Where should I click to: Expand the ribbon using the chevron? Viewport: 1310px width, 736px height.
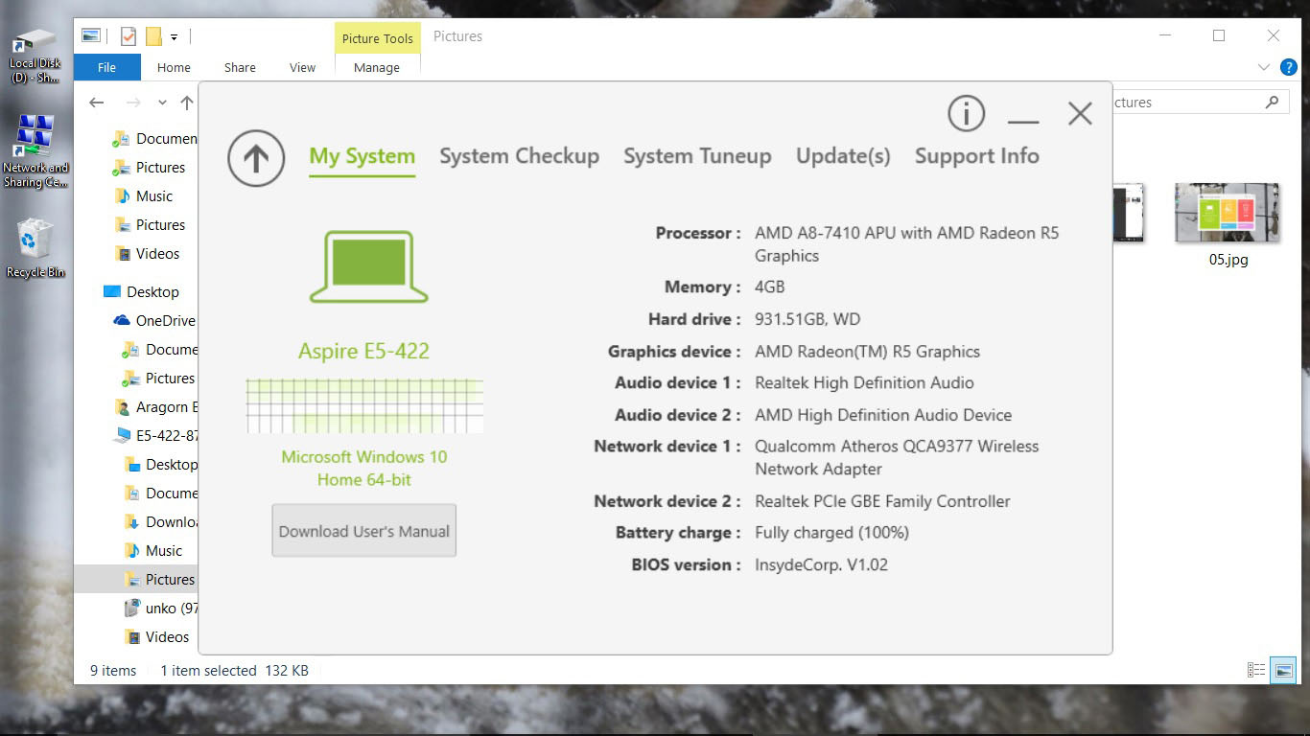coord(1264,67)
